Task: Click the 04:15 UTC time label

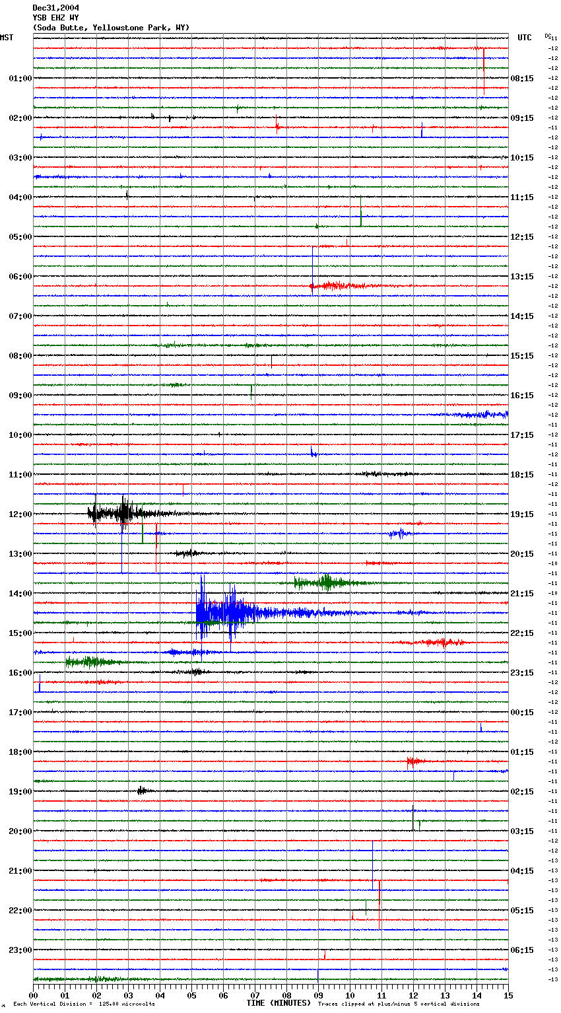Action: 522,870
